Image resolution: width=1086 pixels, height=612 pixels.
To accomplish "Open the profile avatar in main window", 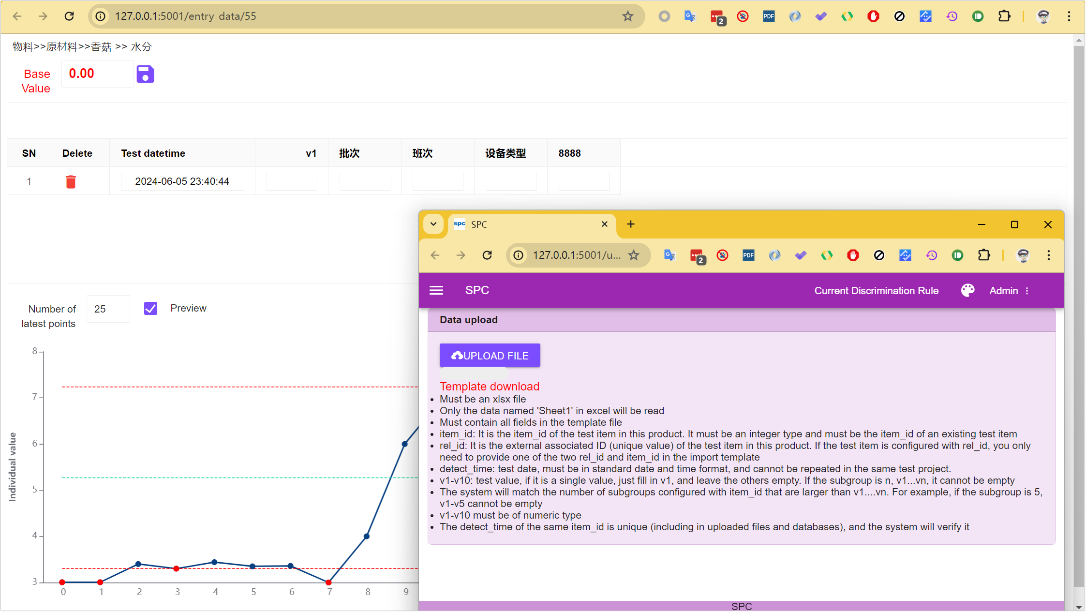I will pos(1043,16).
